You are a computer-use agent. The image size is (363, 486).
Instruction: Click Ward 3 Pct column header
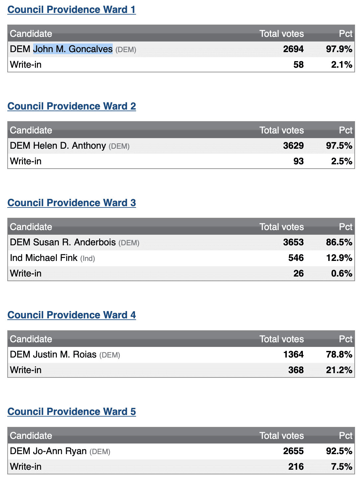pos(345,227)
